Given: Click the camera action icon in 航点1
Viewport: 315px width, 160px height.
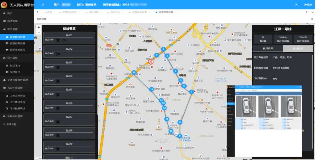Looking at the screenshot, I should 64,40.
